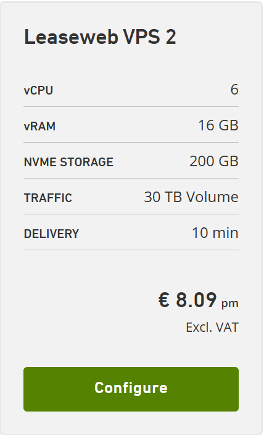Click the divider line below NVME STORAGE row
The height and width of the screenshot is (435, 264).
point(131,178)
